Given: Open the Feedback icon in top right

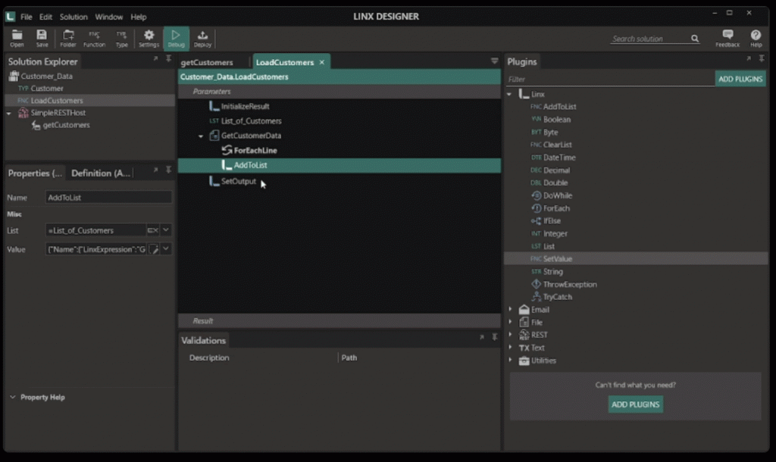Looking at the screenshot, I should point(727,38).
